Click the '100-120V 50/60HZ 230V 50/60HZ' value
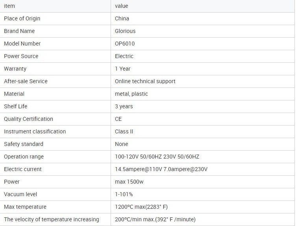This screenshot has width=296, height=226. point(157,157)
